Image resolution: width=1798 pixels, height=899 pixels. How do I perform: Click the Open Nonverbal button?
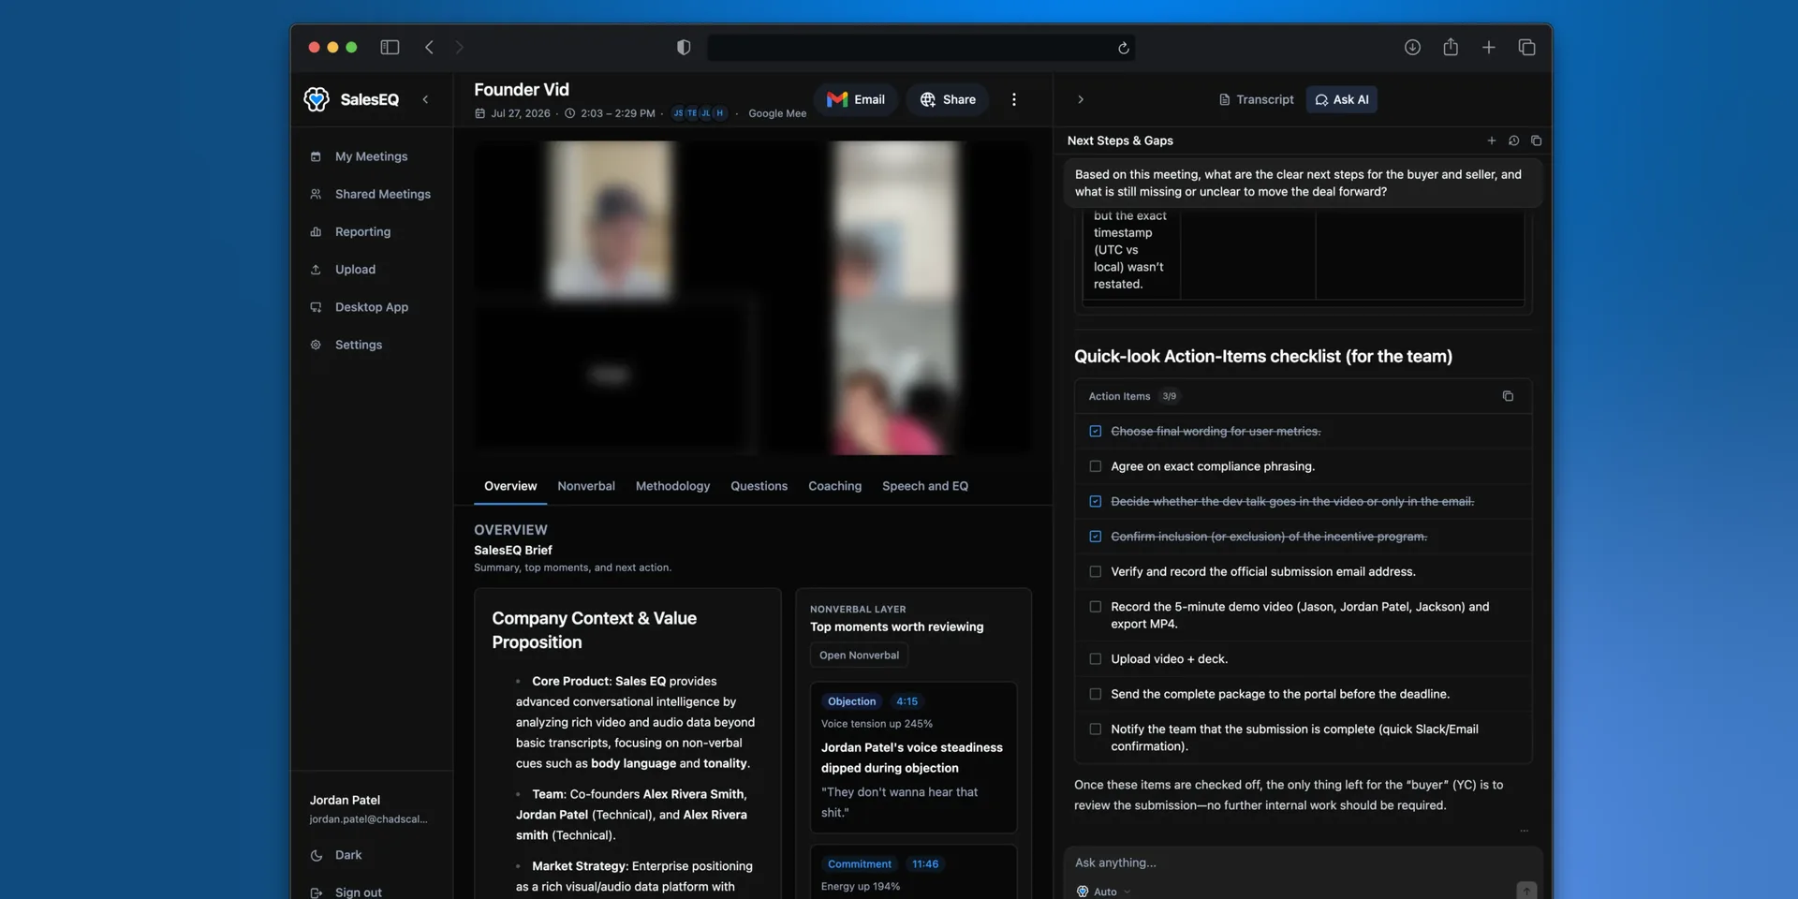(859, 656)
